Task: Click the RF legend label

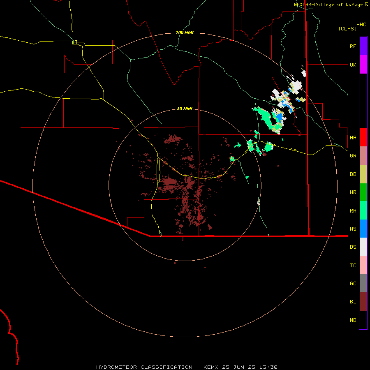Action: (353, 46)
